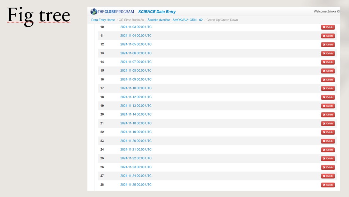This screenshot has width=349, height=197.
Task: View the 2024-11-14 00:00 UTC entry
Action: tap(136, 115)
